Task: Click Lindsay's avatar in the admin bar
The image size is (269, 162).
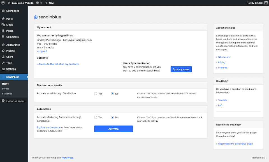Action: pyautogui.click(x=266, y=3)
